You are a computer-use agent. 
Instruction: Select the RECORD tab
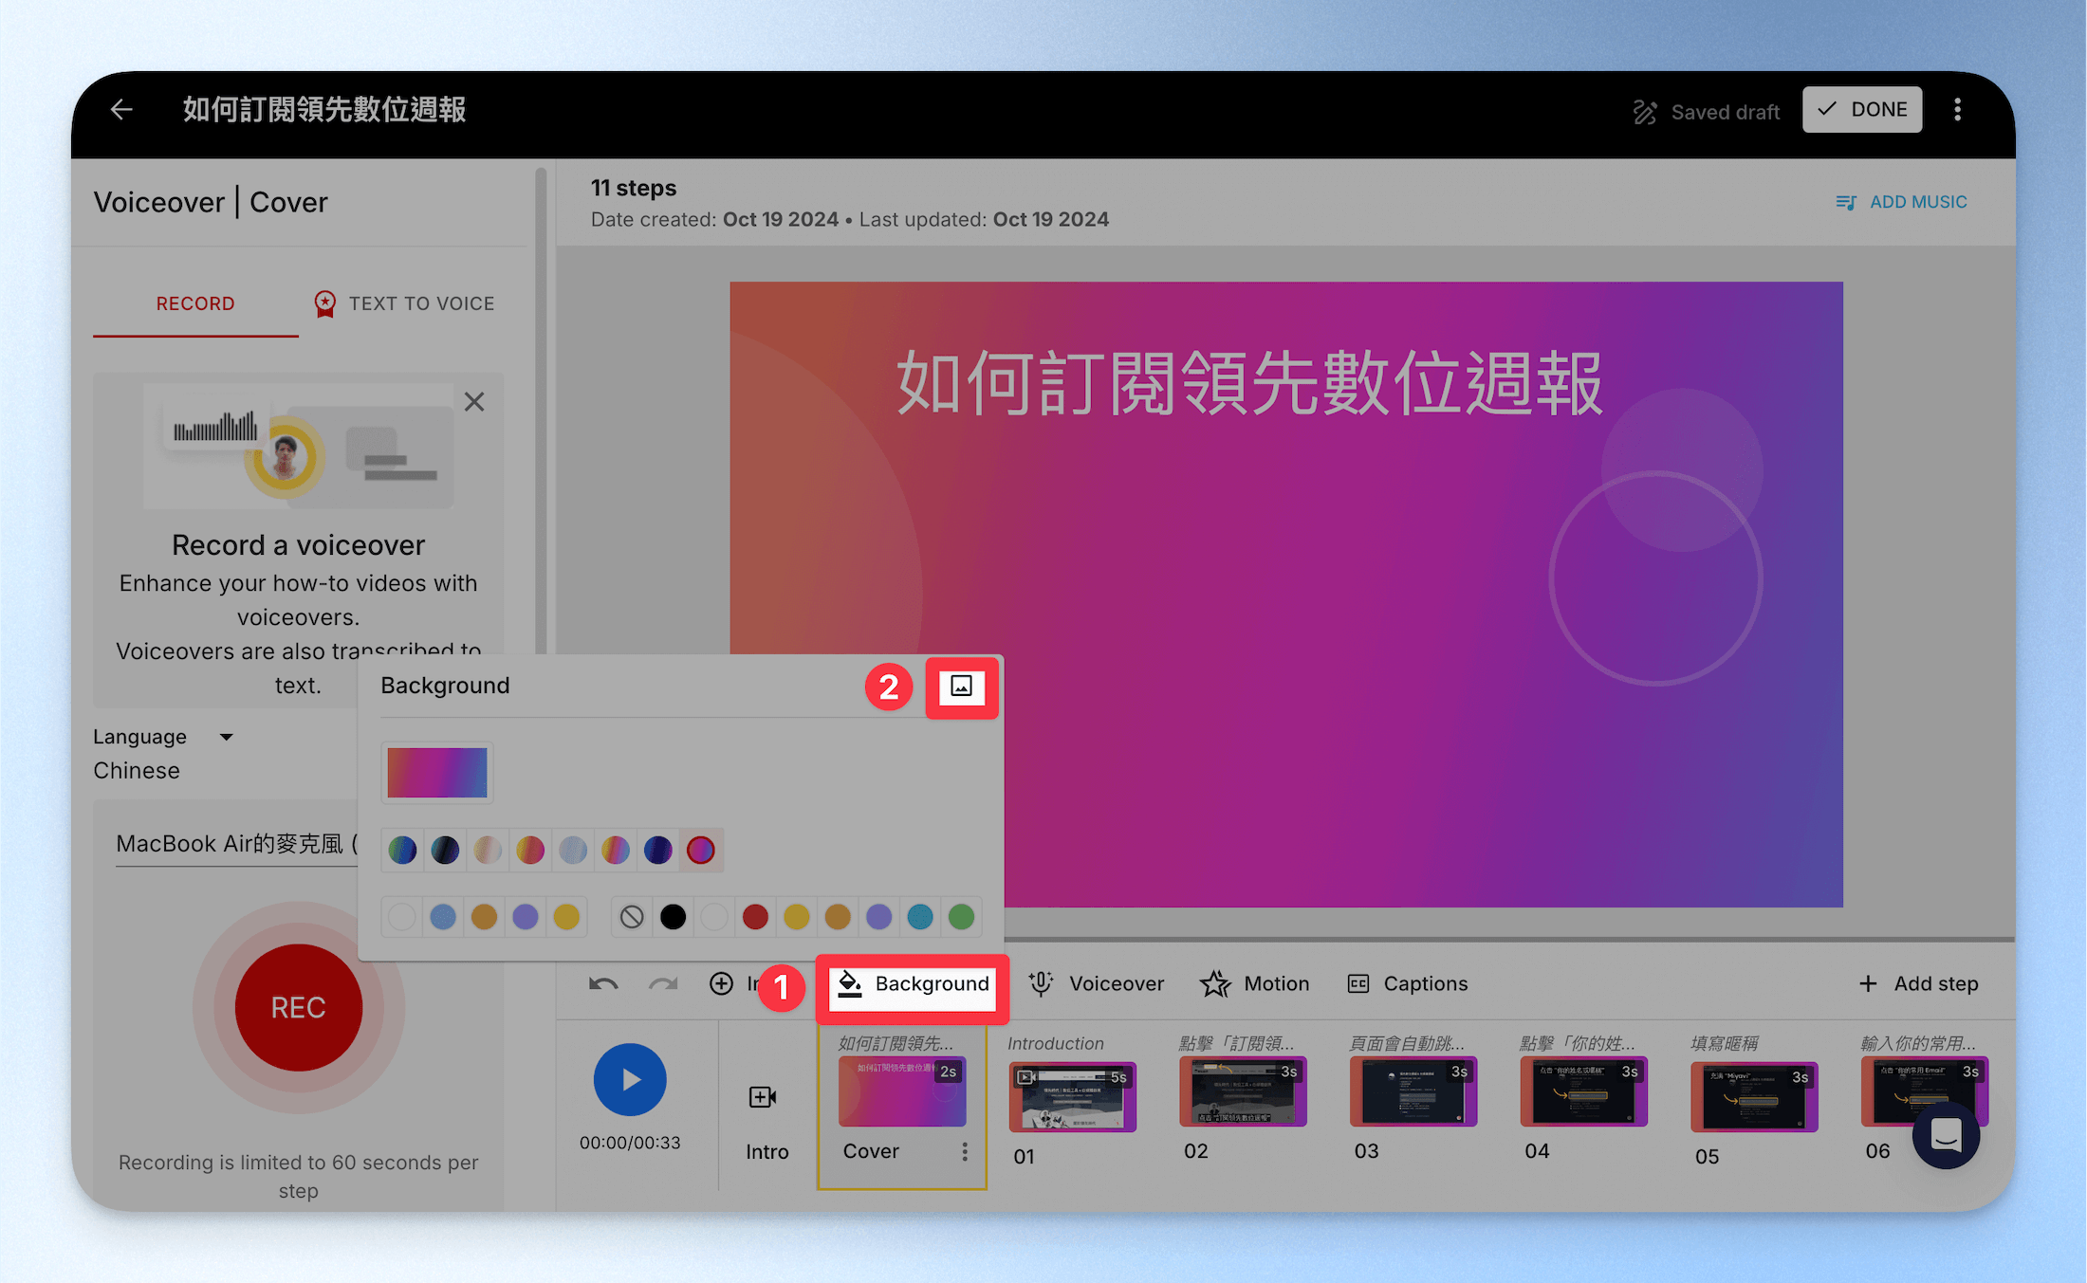click(x=195, y=303)
